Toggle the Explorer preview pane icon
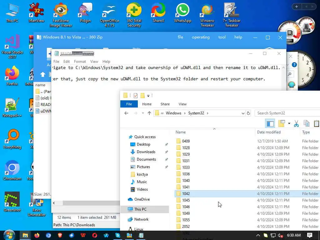This screenshot has width=320, height=240. coord(270,124)
